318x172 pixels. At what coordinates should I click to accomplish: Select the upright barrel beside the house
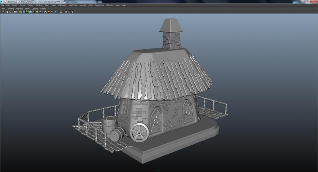[x=109, y=124]
